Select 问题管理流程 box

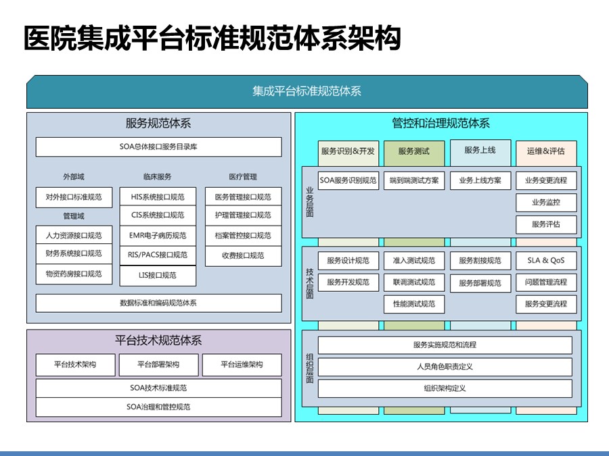[x=546, y=282]
